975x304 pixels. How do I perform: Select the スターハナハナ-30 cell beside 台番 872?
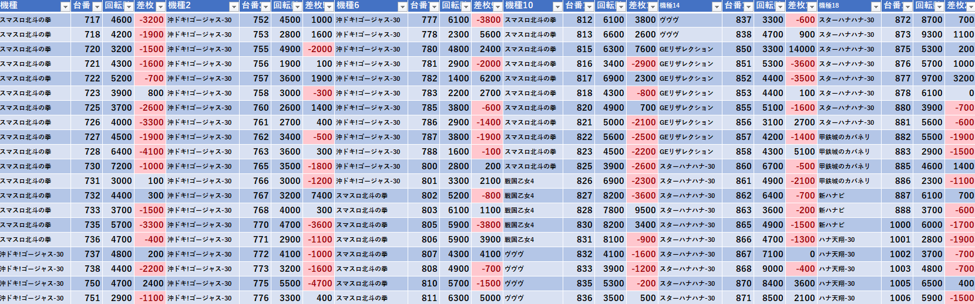tap(849, 20)
